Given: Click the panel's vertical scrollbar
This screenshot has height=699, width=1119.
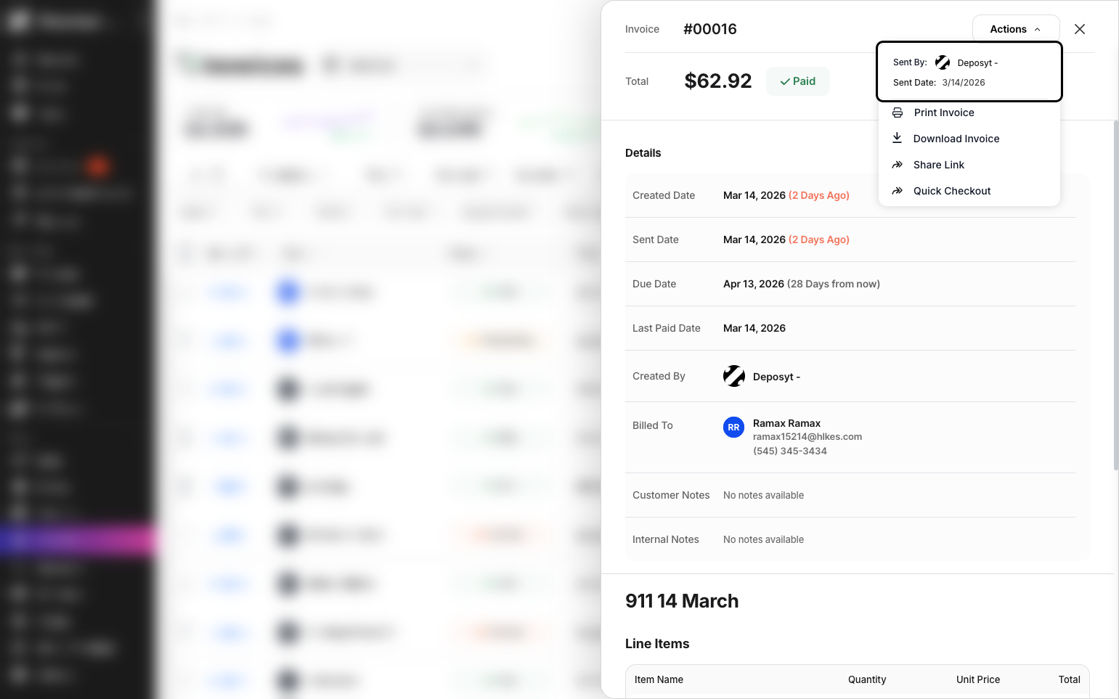Looking at the screenshot, I should point(1115,295).
